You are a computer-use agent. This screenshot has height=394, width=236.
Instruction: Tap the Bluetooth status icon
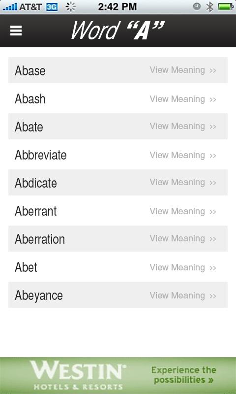coord(209,7)
